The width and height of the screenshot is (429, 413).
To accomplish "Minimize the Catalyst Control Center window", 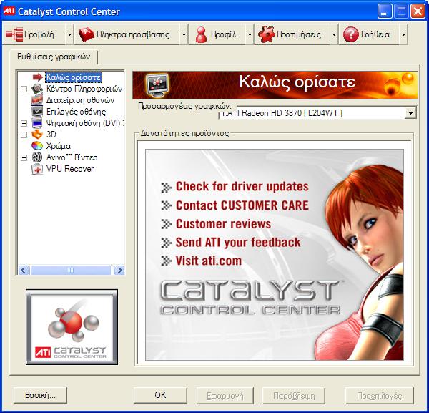I will click(384, 11).
